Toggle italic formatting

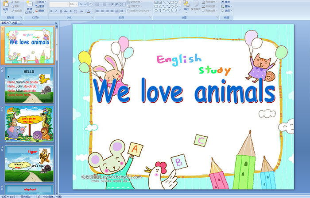click(x=56, y=11)
